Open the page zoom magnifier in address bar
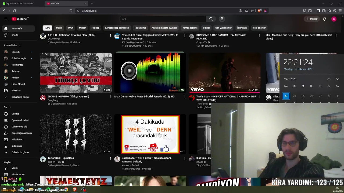 tap(240, 11)
